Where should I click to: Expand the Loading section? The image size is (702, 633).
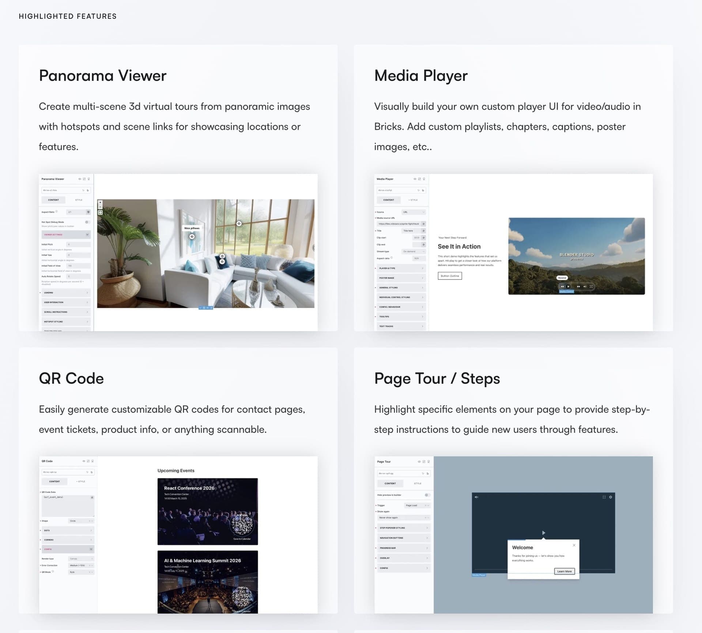(66, 293)
